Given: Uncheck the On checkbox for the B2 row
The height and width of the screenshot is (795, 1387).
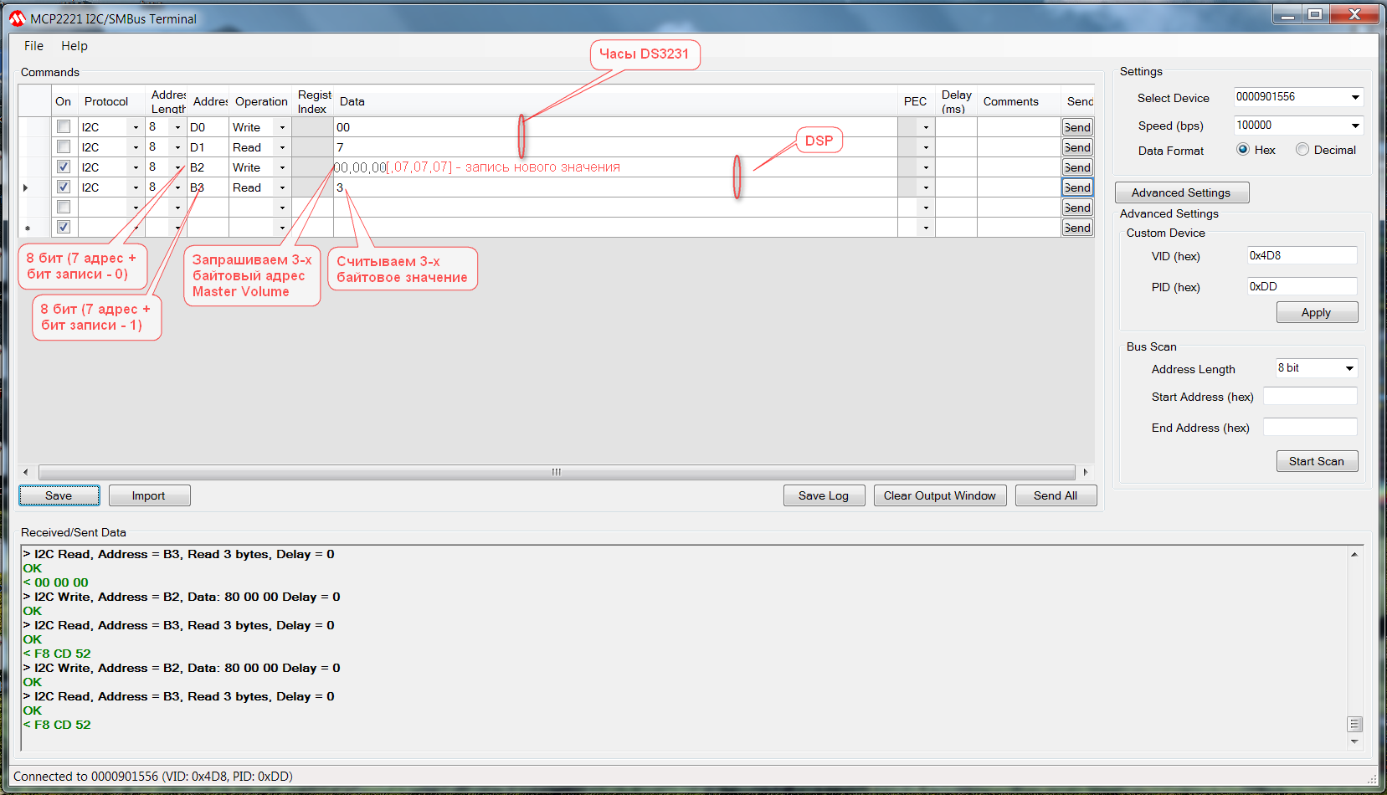Looking at the screenshot, I should coord(64,167).
